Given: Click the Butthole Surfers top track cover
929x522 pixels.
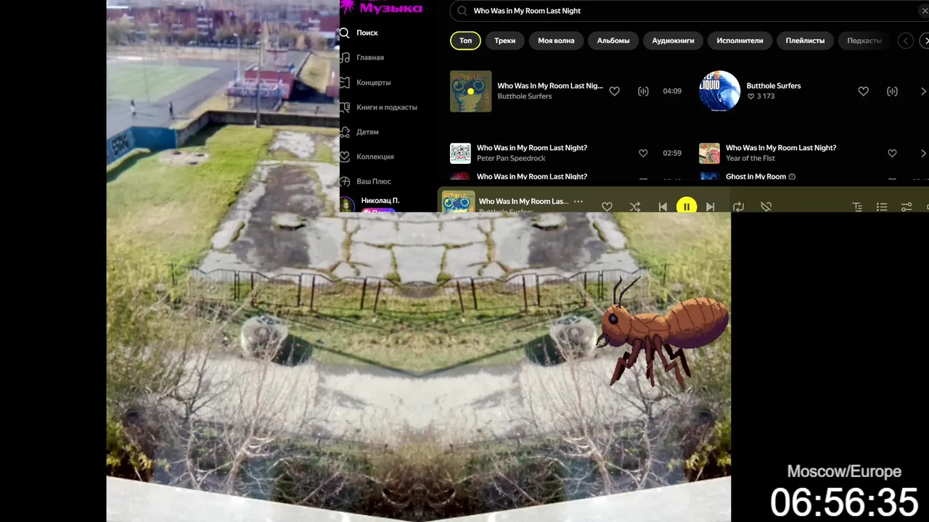Looking at the screenshot, I should coord(470,91).
